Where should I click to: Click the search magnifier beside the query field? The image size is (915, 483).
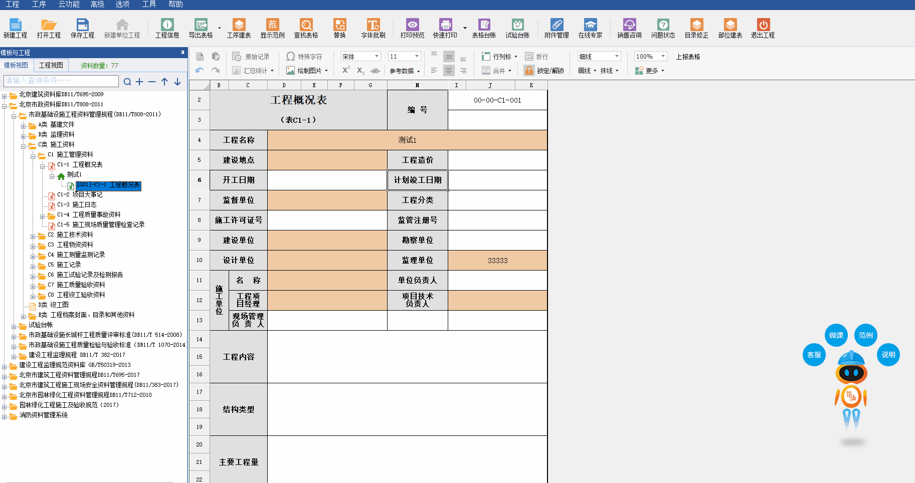click(127, 82)
